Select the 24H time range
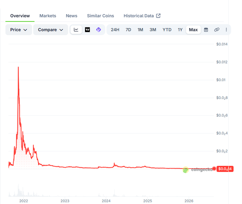This screenshot has height=204, width=242. point(115,30)
